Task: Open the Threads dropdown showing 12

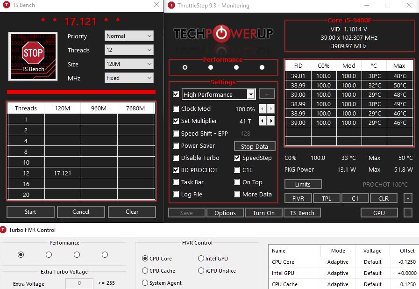Action: 129,50
